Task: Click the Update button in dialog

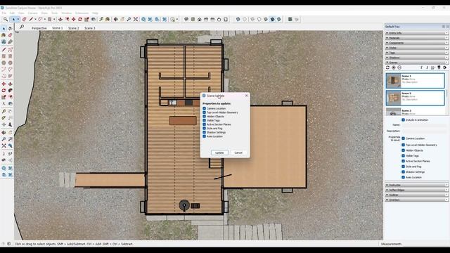Action: [x=219, y=153]
